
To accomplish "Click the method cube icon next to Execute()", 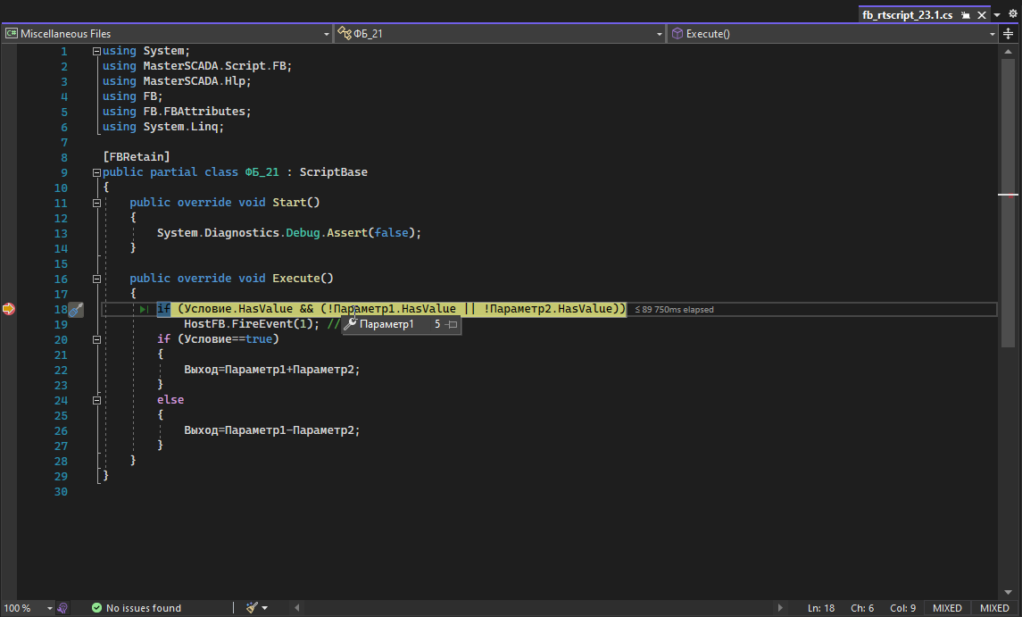I will coord(677,33).
